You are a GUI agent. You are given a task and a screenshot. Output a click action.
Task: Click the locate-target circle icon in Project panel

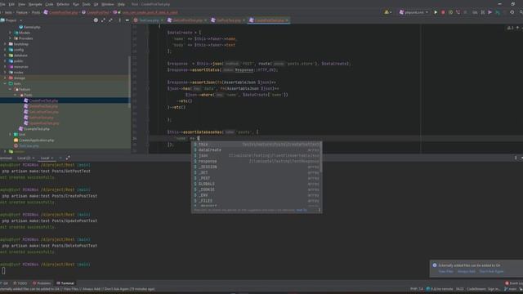96,20
